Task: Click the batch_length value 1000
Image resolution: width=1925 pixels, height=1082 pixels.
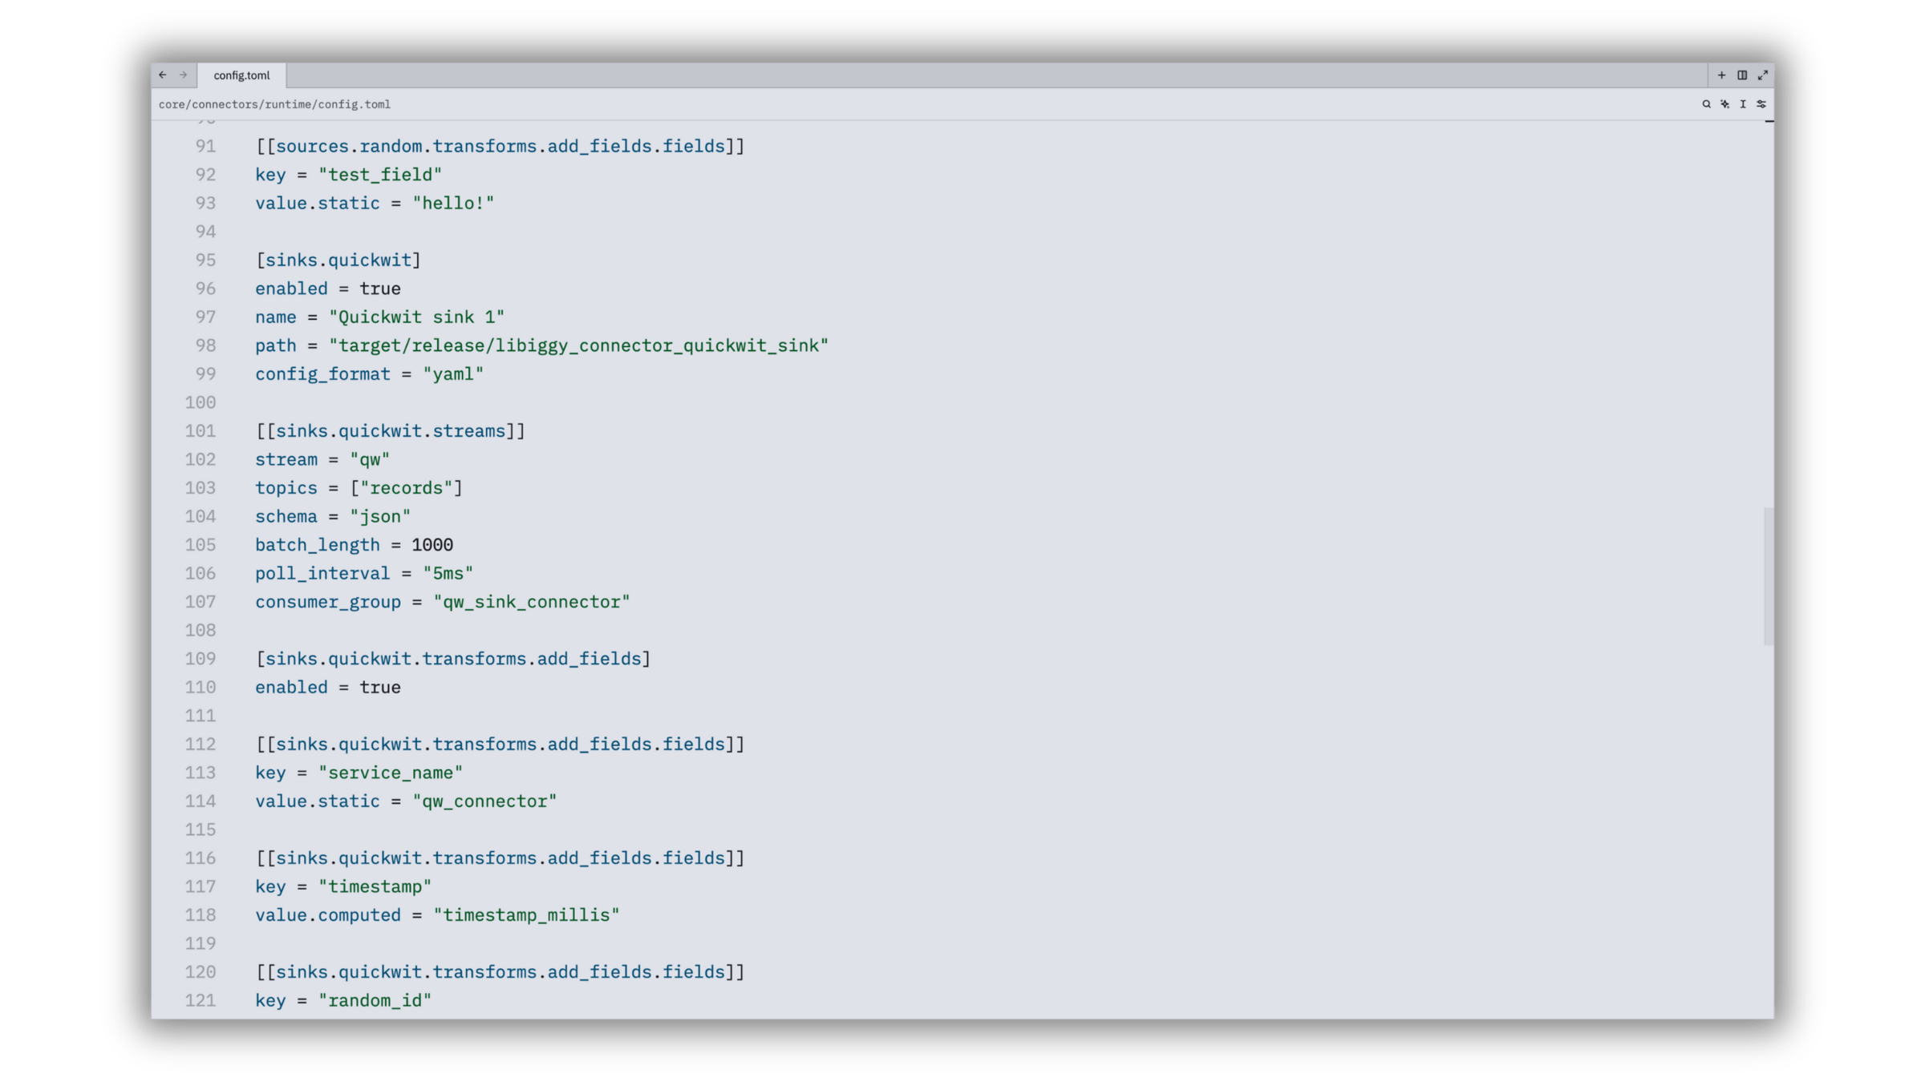Action: 432,545
